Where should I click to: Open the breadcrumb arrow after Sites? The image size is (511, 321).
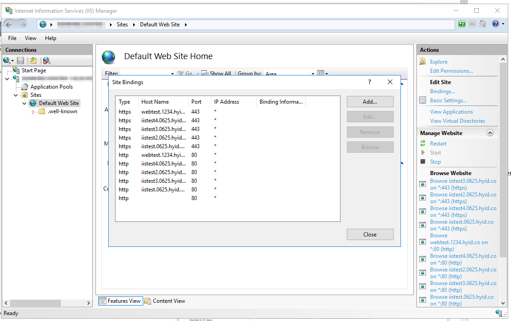134,25
